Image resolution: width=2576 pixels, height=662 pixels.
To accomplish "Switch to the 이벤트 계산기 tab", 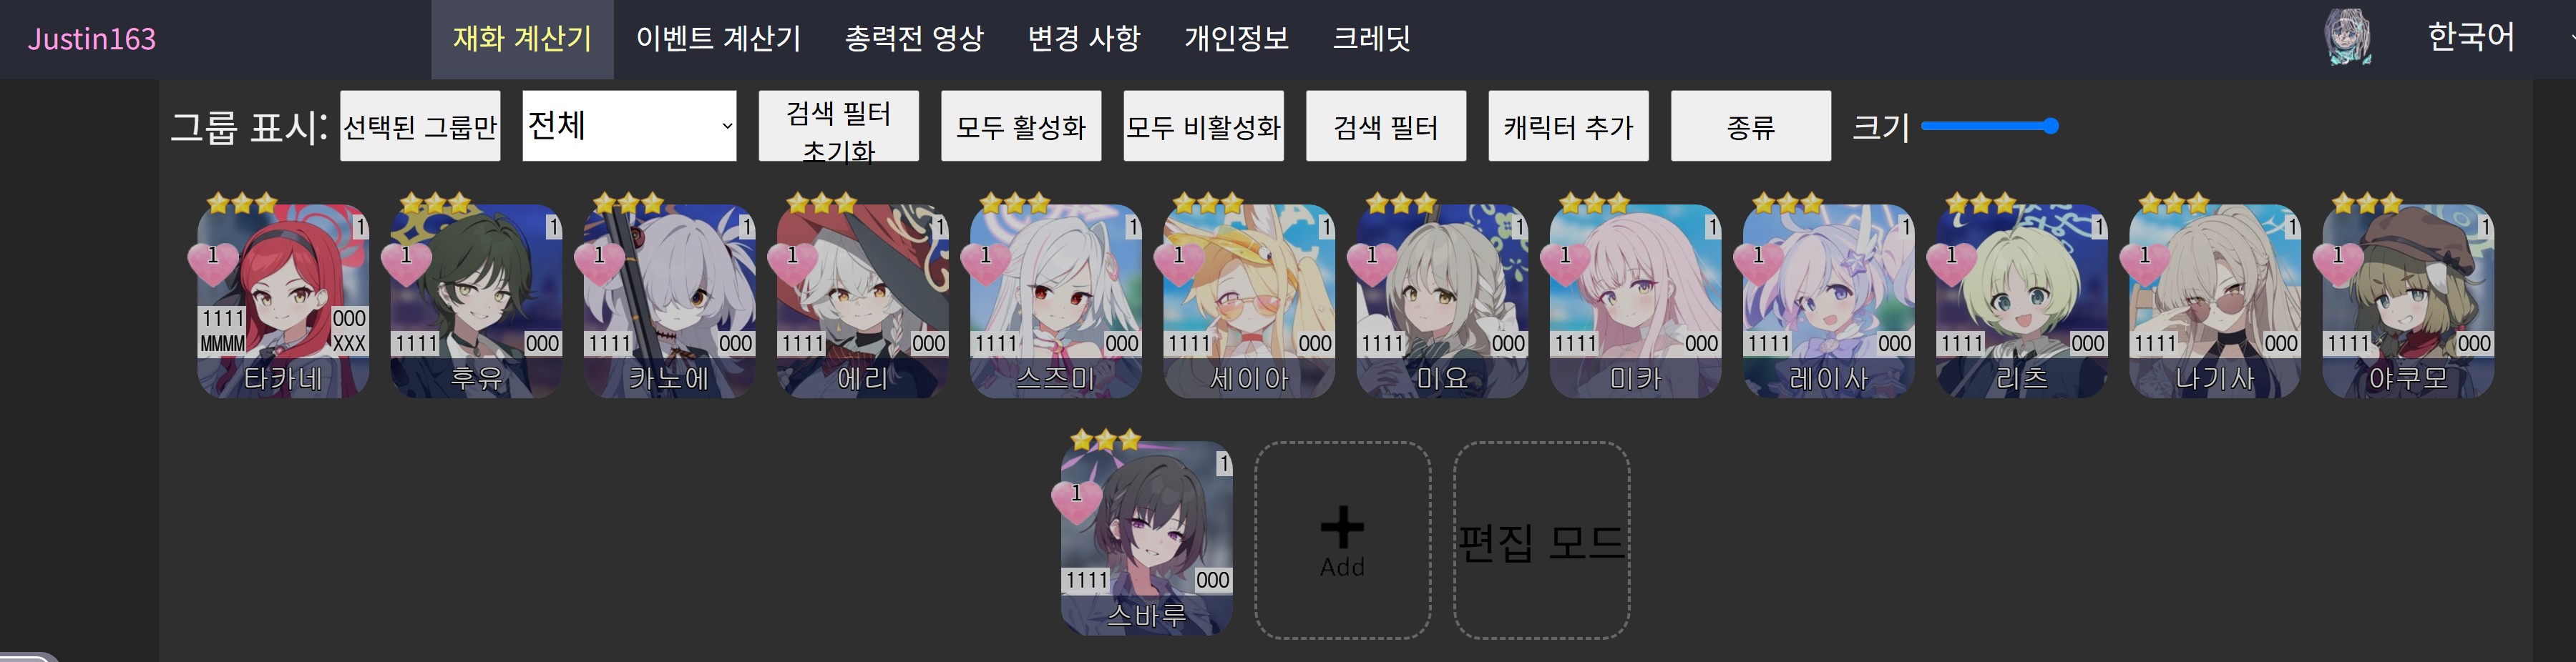I will pyautogui.click(x=718, y=39).
